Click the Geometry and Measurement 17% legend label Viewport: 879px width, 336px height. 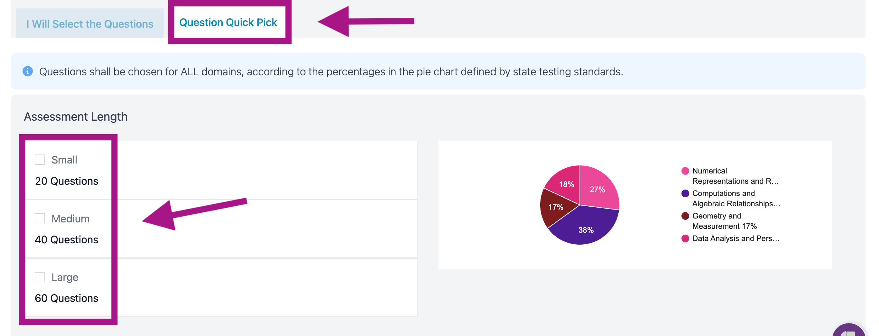point(725,221)
